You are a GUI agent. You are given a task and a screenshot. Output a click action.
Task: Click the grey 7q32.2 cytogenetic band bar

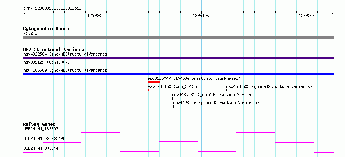pyautogui.click(x=178, y=37)
